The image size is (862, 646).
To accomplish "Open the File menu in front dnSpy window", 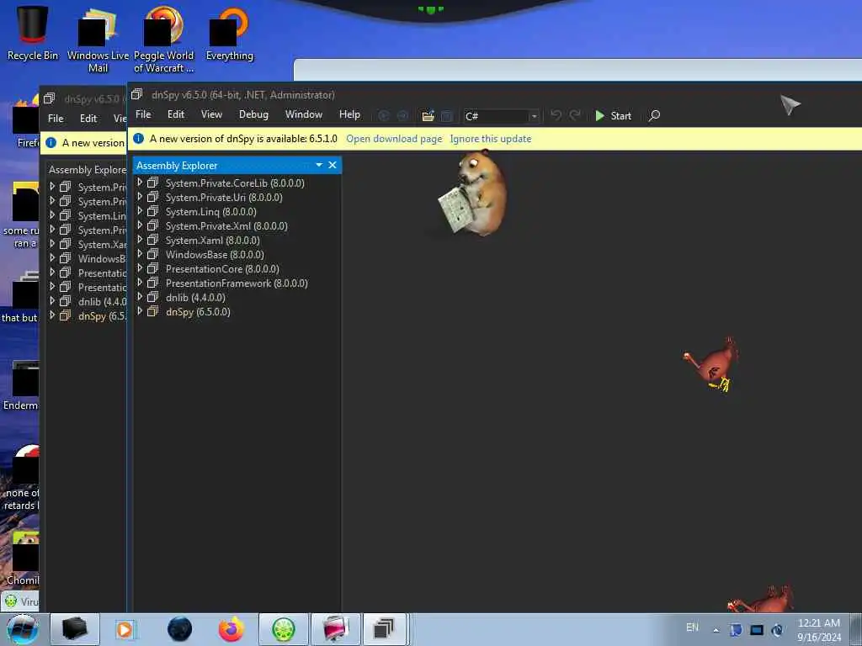I will click(143, 114).
